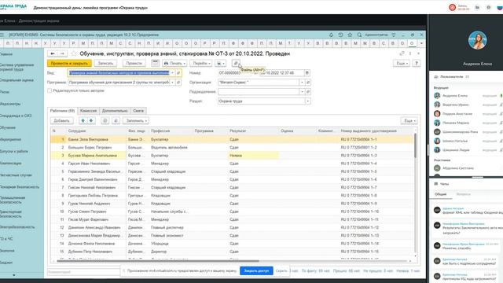Go back with the left arrow button

(53, 53)
